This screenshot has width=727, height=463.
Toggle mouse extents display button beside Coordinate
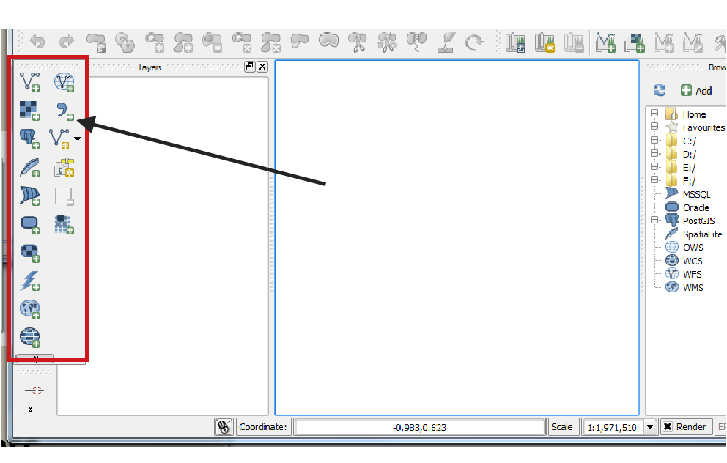click(x=224, y=426)
